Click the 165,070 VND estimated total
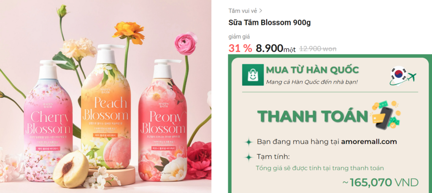This screenshot has width=432, height=193. [380, 182]
